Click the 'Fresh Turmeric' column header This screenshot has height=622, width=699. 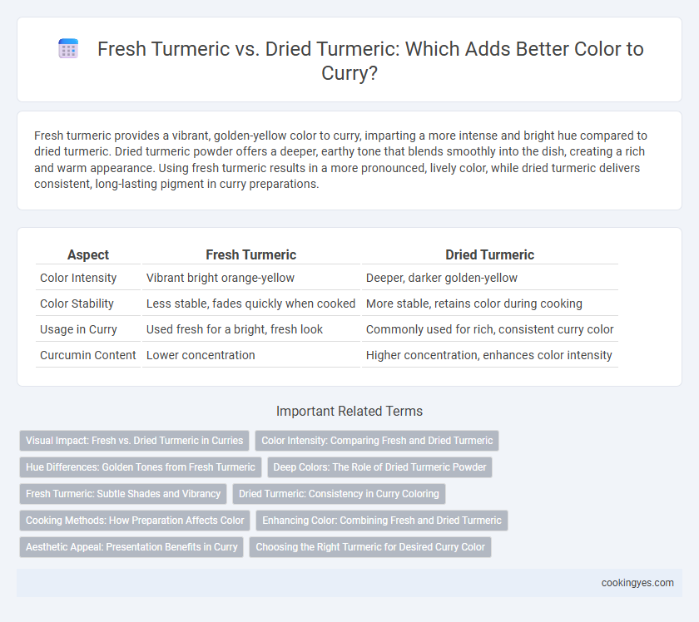click(251, 254)
